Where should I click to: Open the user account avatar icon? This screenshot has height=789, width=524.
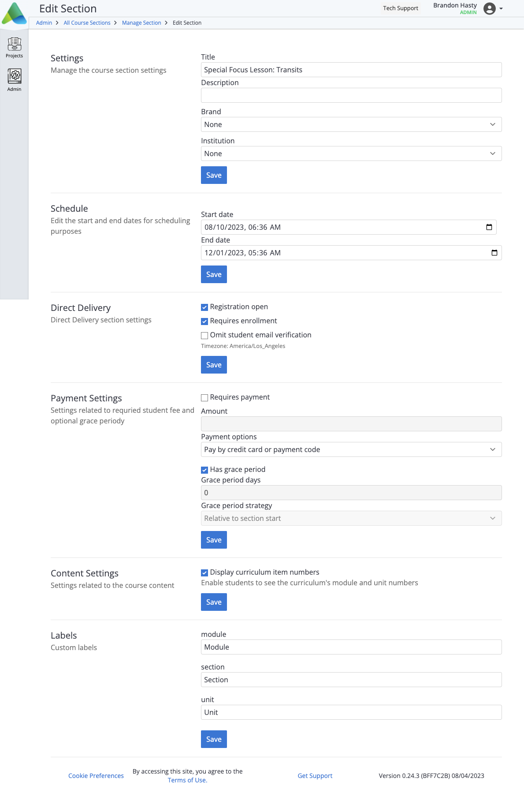click(489, 8)
